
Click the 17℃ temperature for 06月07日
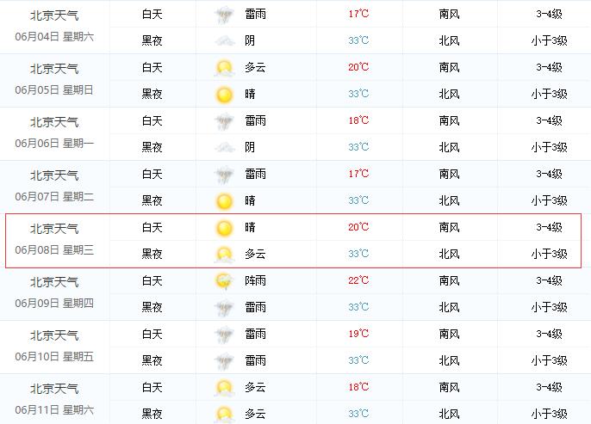click(358, 174)
